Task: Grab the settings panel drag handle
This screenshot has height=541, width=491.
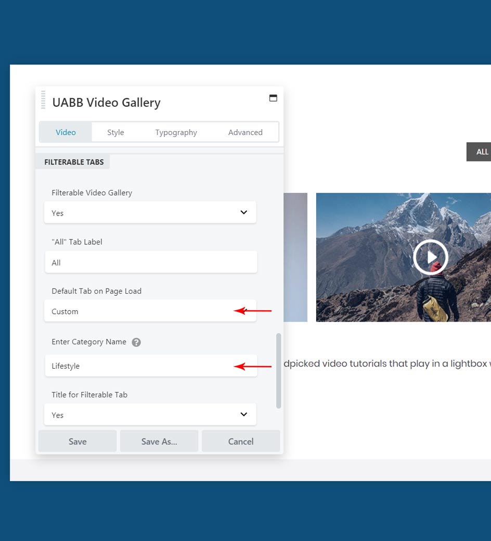Action: [43, 99]
